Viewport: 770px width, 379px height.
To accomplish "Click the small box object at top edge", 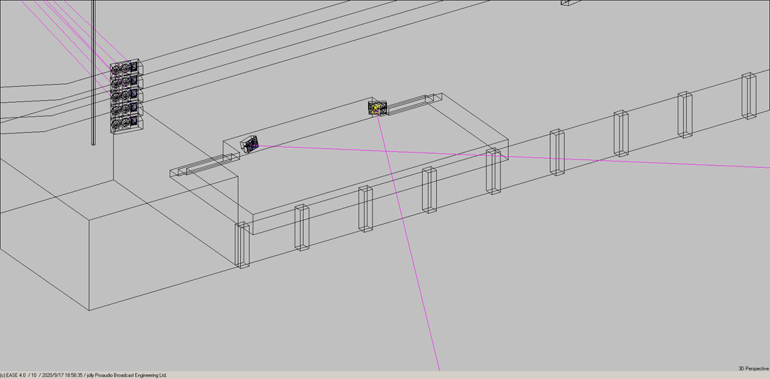I will [569, 3].
